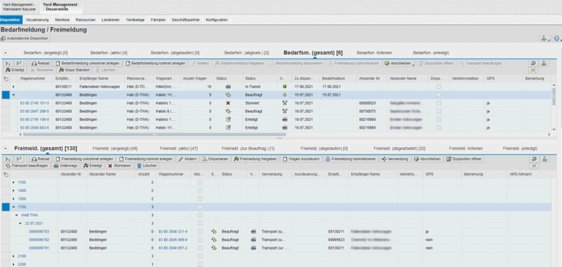Collapse all rows in the Bedarfsmeldung table

(x=19, y=64)
